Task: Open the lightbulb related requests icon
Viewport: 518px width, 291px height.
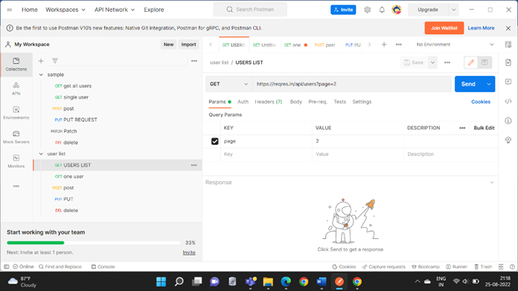Action: [x=508, y=140]
